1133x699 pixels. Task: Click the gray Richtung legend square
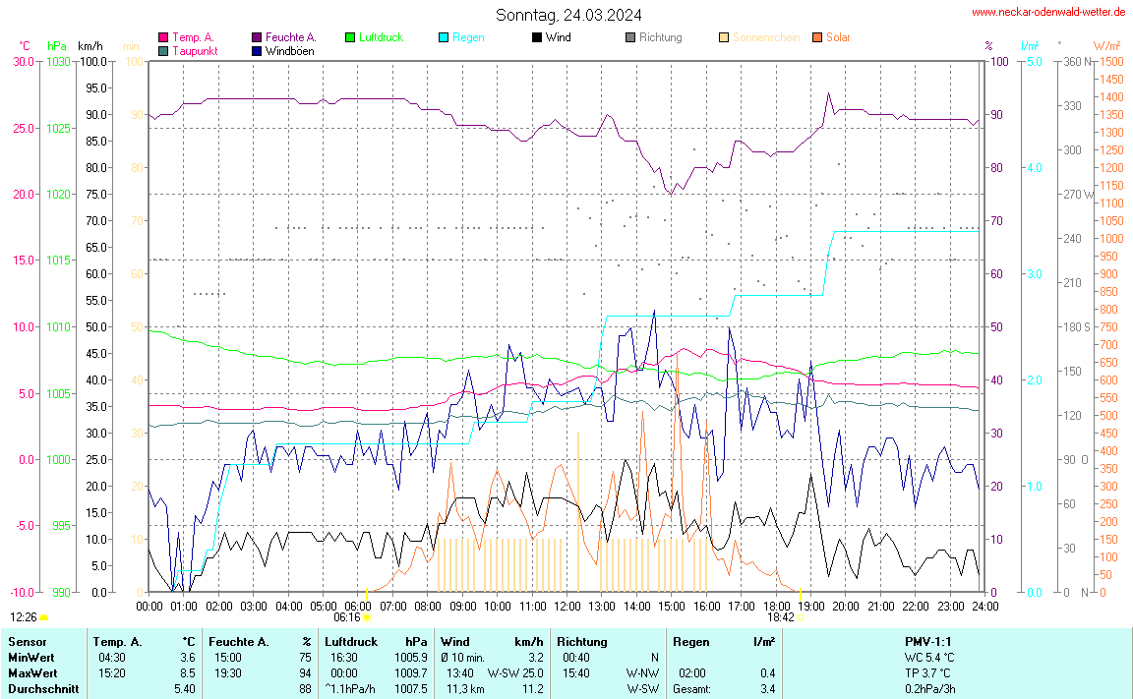tap(630, 37)
